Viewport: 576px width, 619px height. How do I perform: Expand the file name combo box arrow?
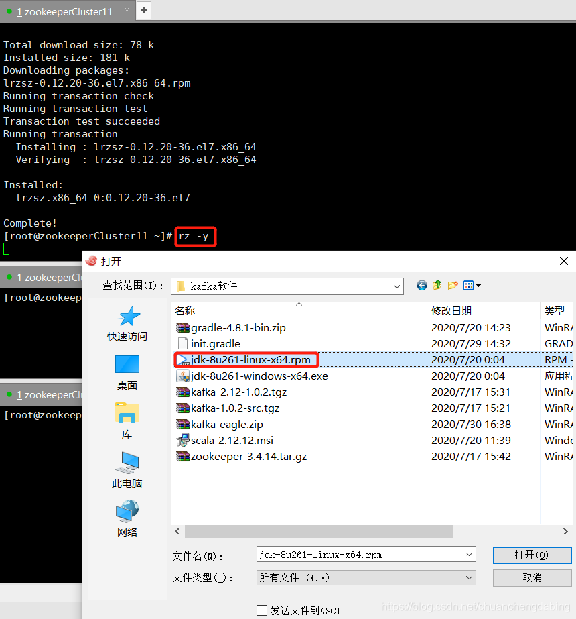pyautogui.click(x=469, y=554)
